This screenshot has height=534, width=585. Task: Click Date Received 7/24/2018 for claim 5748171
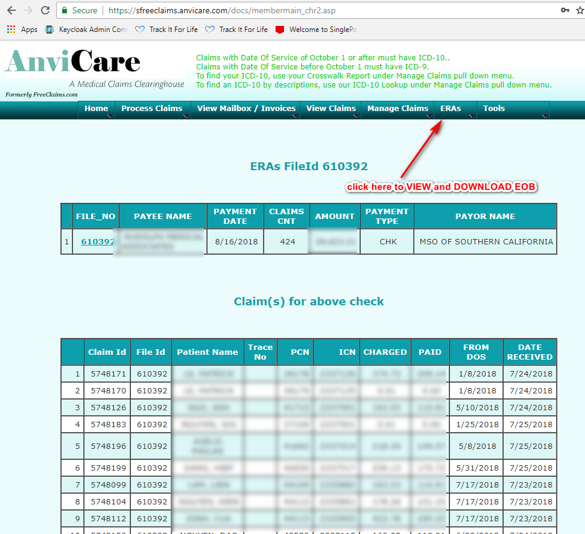pos(531,374)
